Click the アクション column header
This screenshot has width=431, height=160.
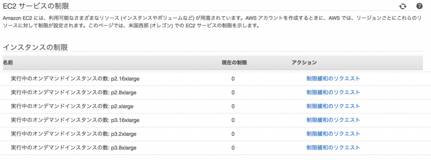click(304, 63)
